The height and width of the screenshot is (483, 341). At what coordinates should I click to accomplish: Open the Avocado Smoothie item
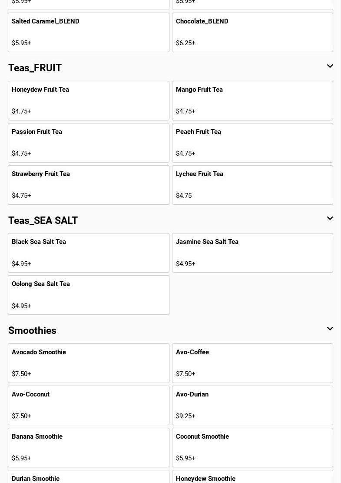89,363
